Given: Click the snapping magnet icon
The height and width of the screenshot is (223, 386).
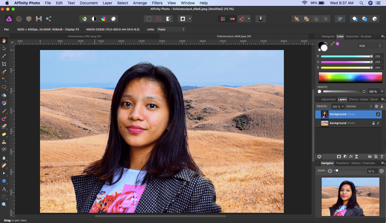Looking at the screenshot, I should 242,19.
